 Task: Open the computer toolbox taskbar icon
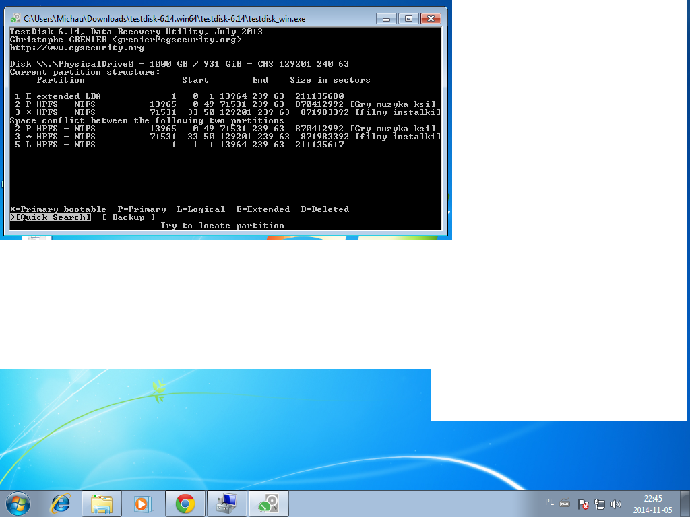(226, 504)
